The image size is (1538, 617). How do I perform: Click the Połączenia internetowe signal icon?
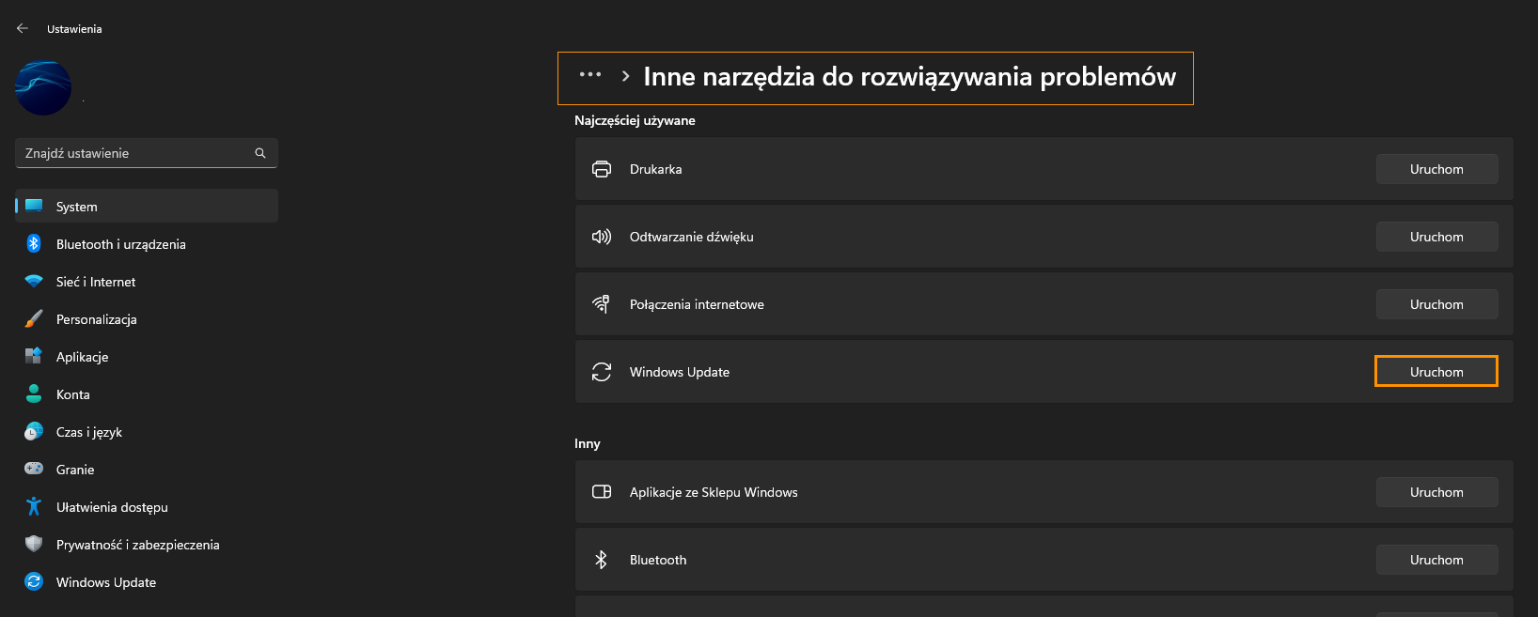coord(602,304)
